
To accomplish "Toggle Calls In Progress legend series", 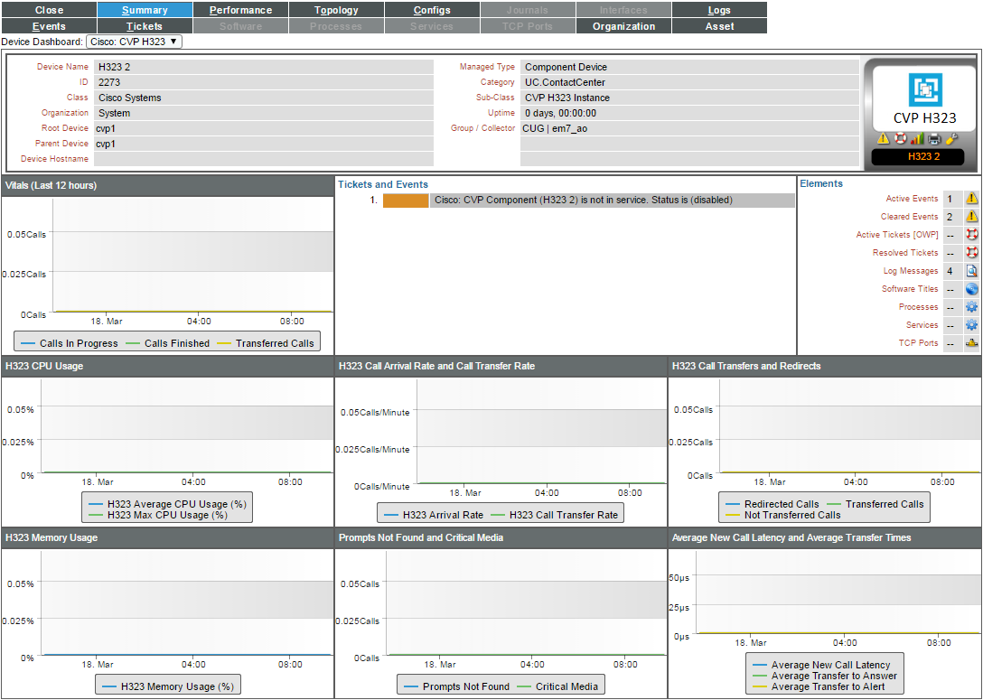I will pyautogui.click(x=70, y=343).
